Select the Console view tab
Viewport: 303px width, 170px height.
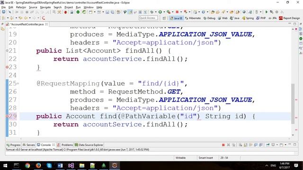[x=46, y=145]
